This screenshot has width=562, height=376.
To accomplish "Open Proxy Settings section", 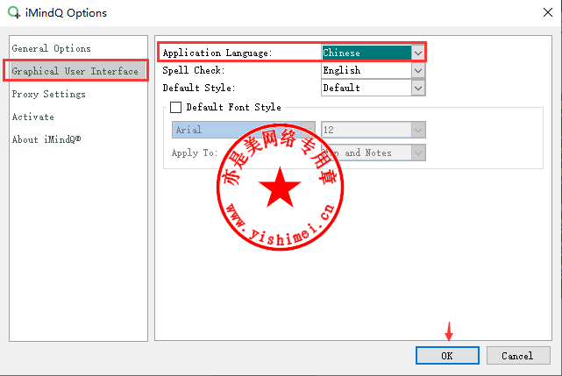I will 49,94.
